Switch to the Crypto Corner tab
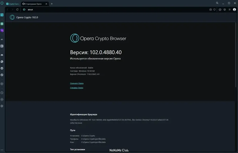The image size is (238, 153). [x=13, y=4]
